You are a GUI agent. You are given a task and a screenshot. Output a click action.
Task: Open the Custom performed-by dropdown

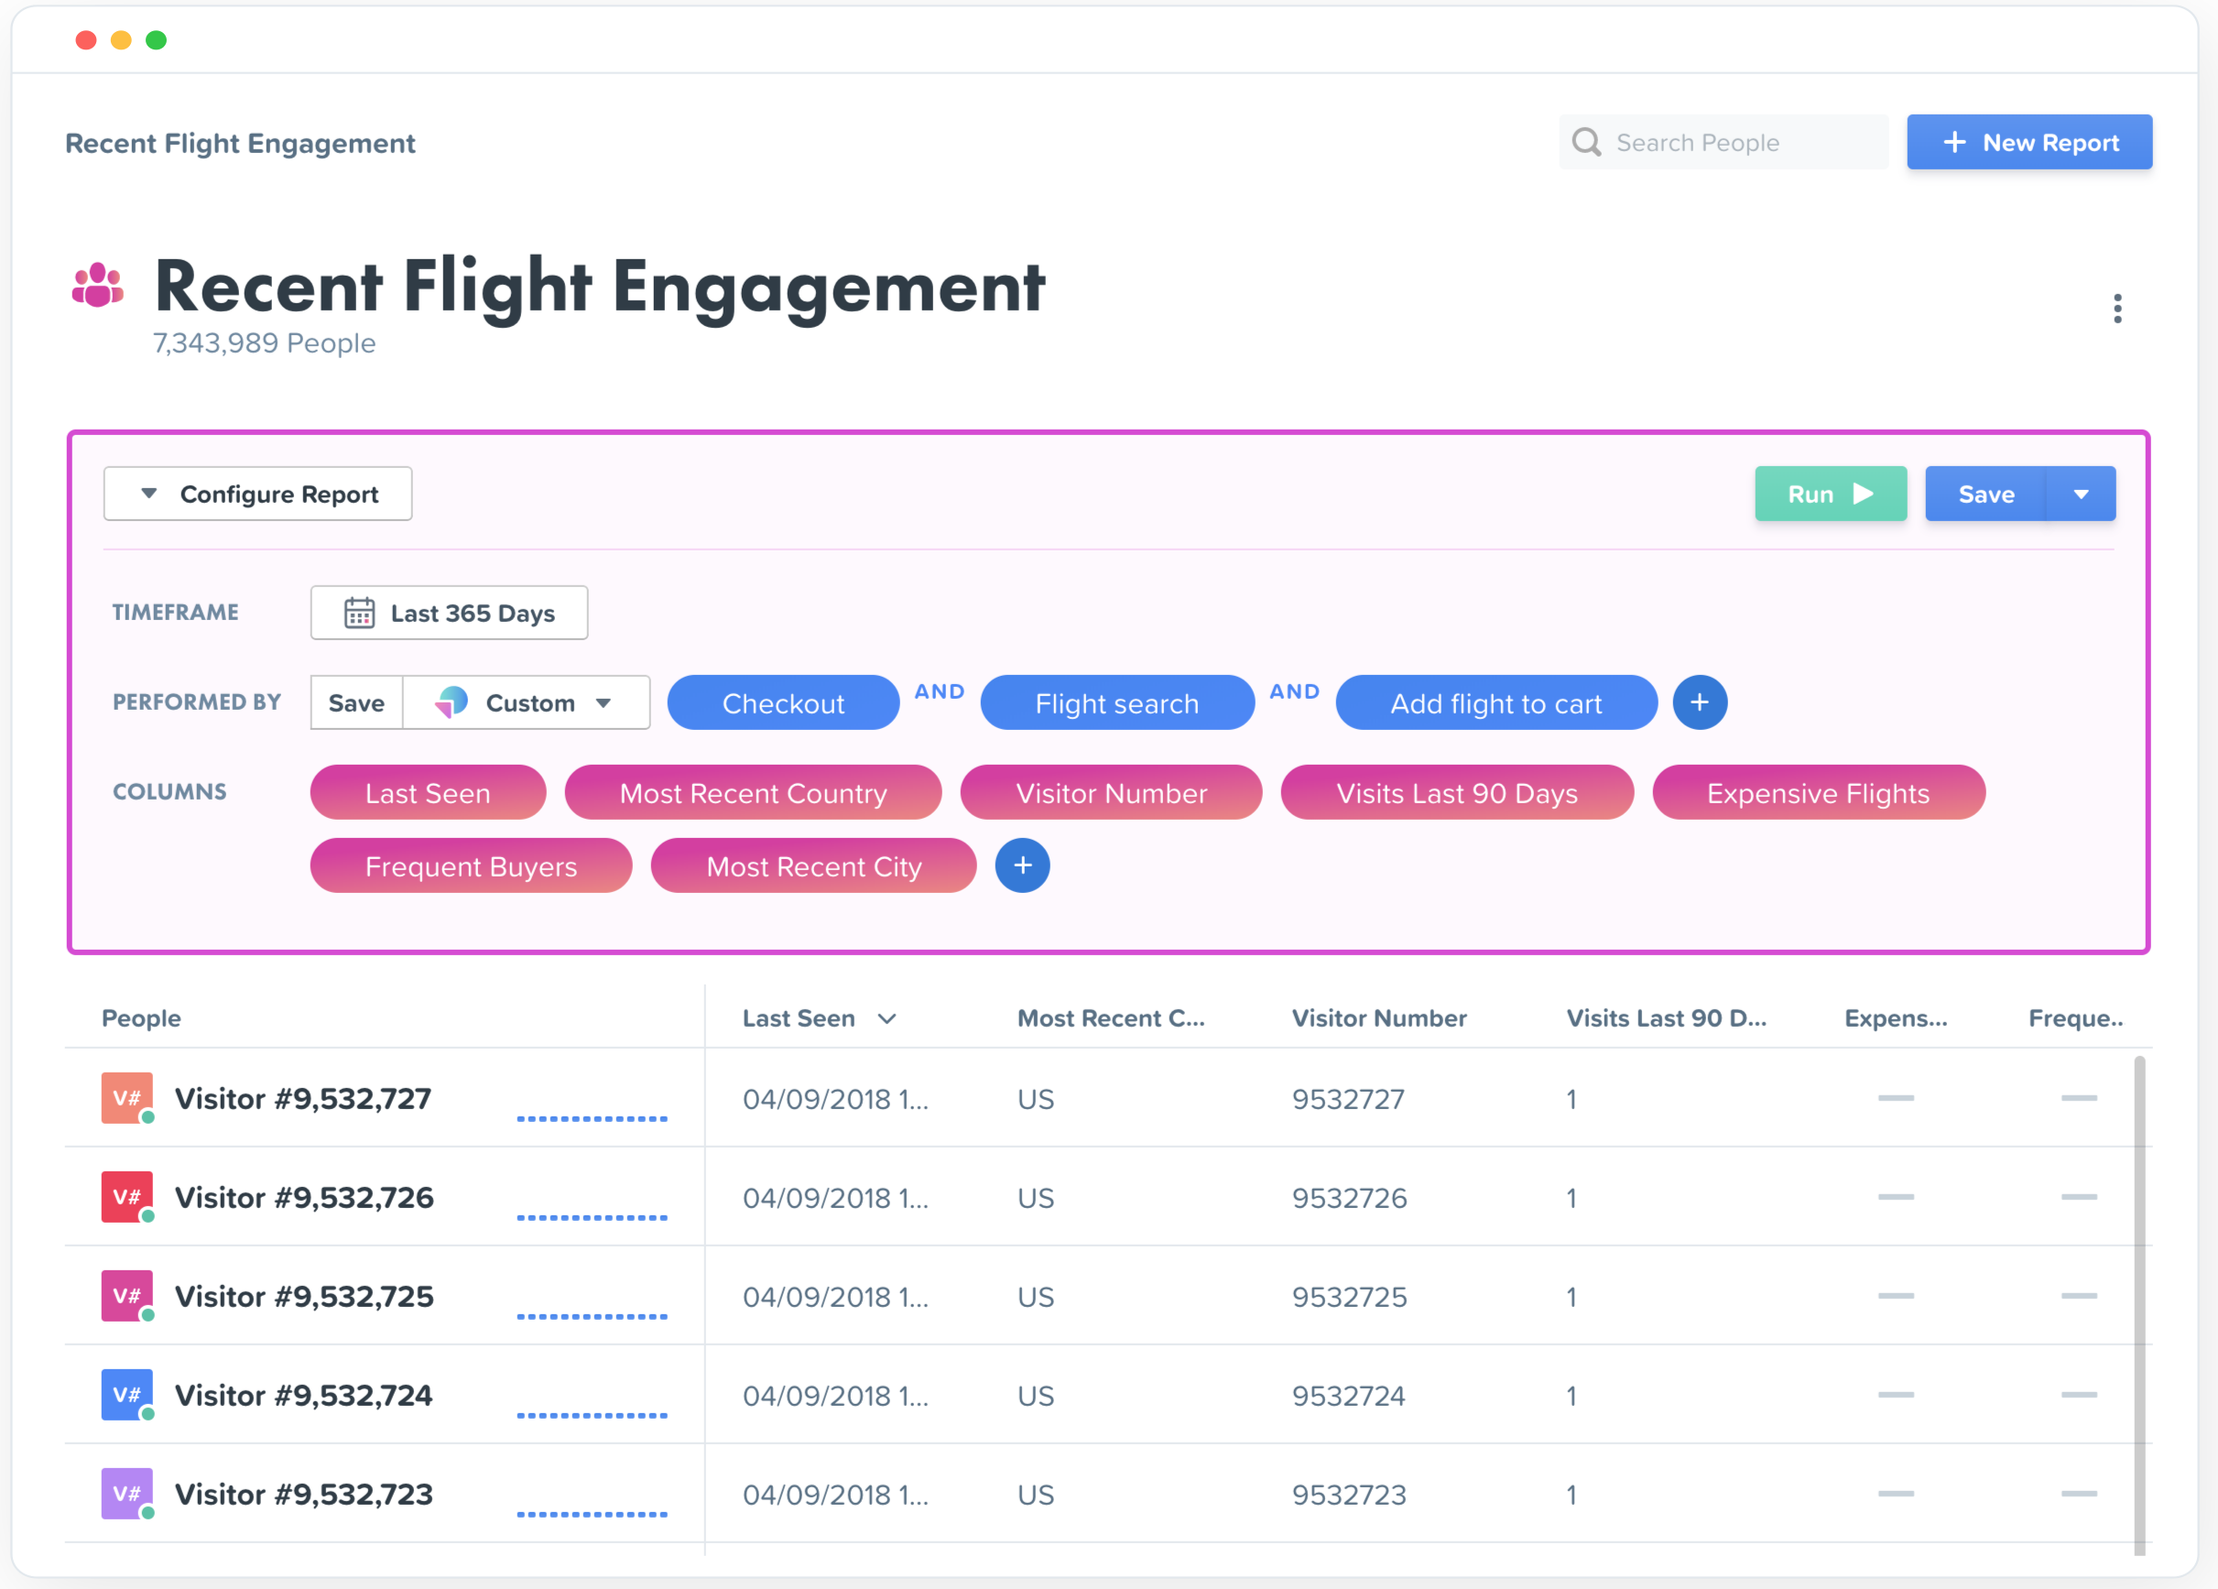[527, 703]
